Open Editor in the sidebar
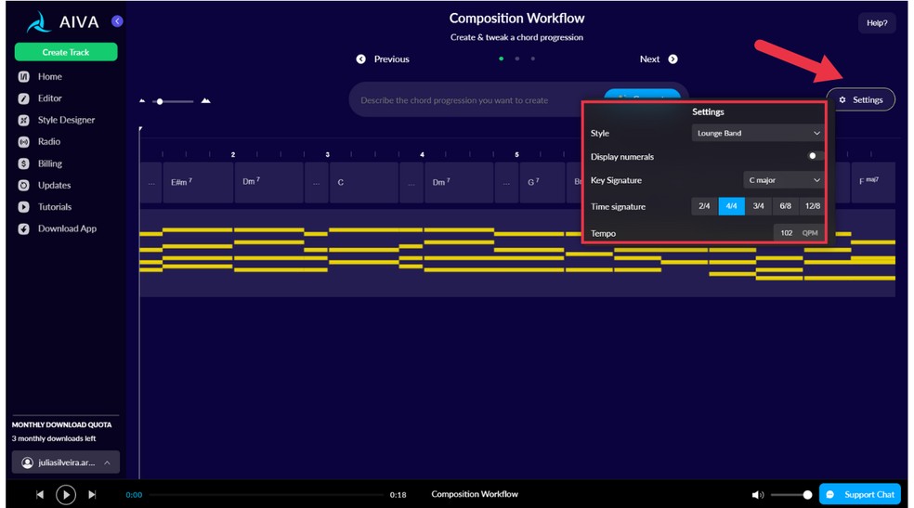The image size is (914, 508). 49,98
